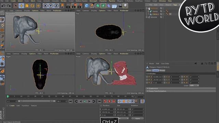Toggle visibility dots of Sweep object
Screen dimensions: 219x123
[163, 11]
